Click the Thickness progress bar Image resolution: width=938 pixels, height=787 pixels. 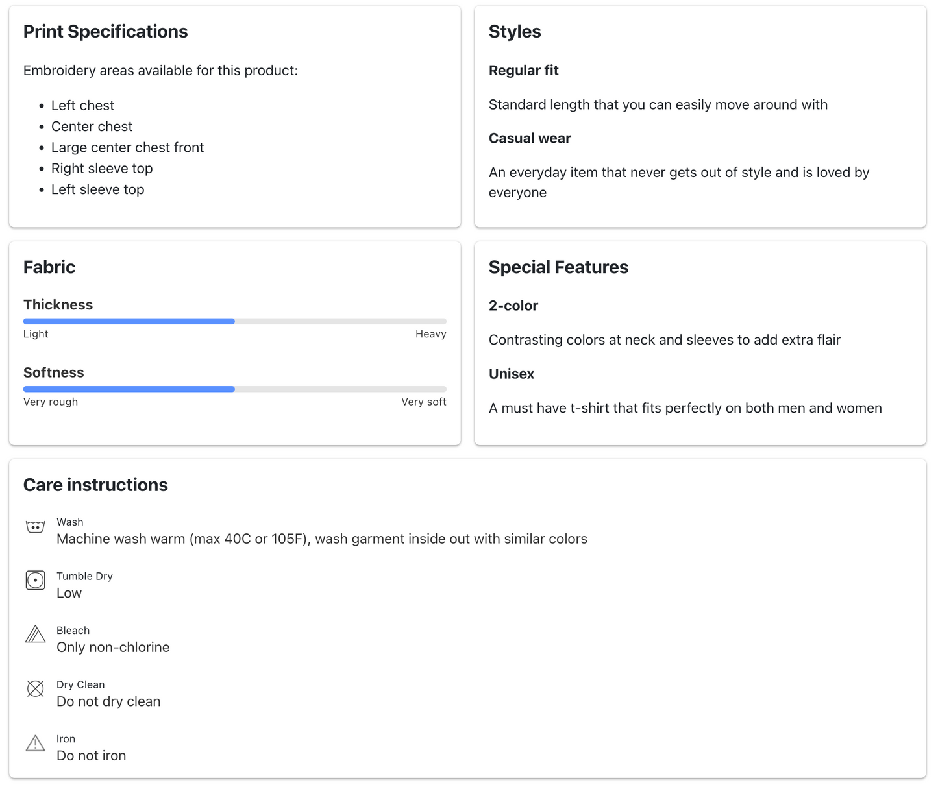pos(234,321)
